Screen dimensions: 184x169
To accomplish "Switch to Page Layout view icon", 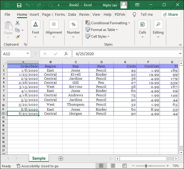I will coord(113,166).
